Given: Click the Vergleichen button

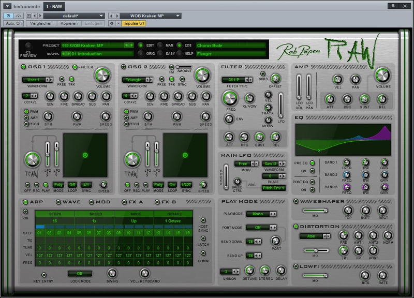Looking at the screenshot, I should pos(41,23).
